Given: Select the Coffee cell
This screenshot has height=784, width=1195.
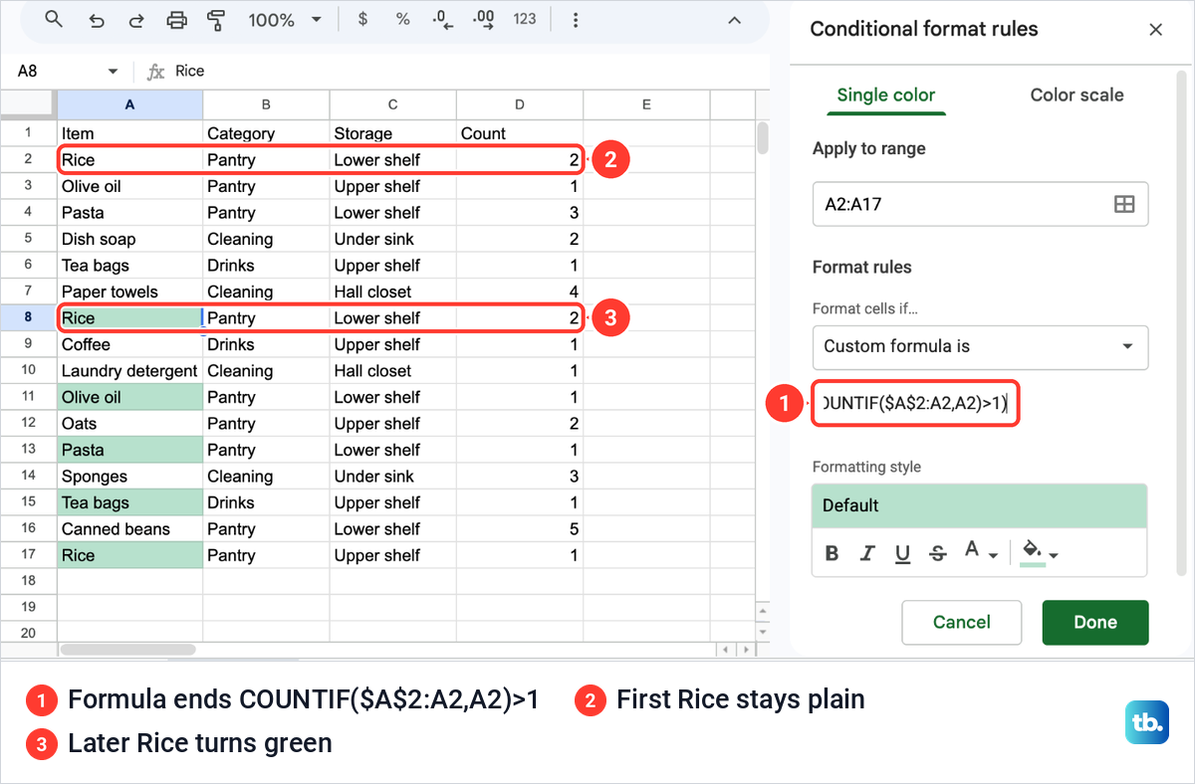Looking at the screenshot, I should (129, 344).
